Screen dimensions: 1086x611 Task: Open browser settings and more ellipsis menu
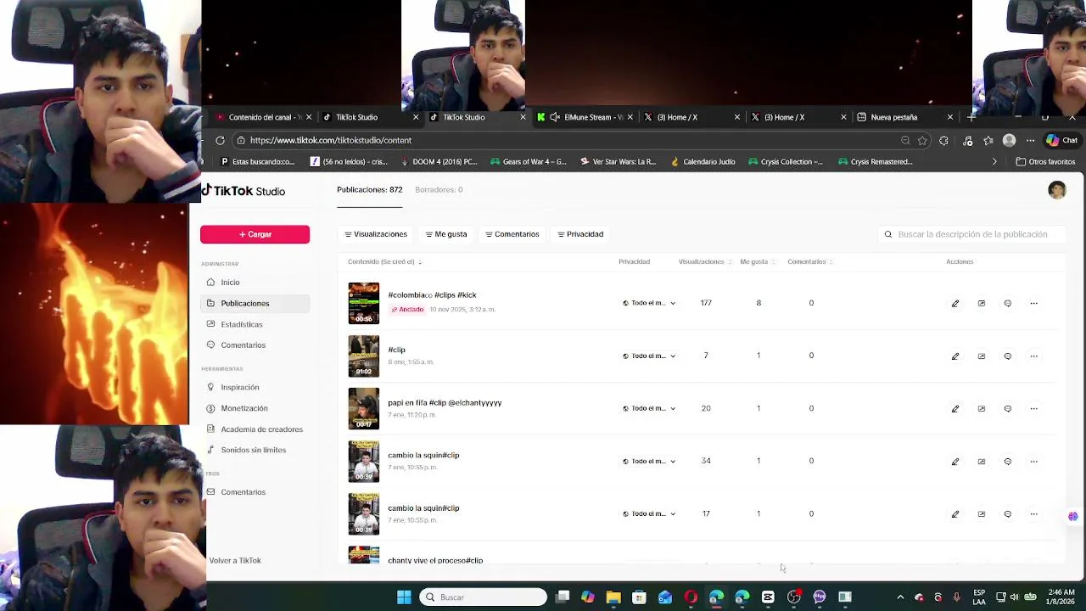coord(1030,140)
